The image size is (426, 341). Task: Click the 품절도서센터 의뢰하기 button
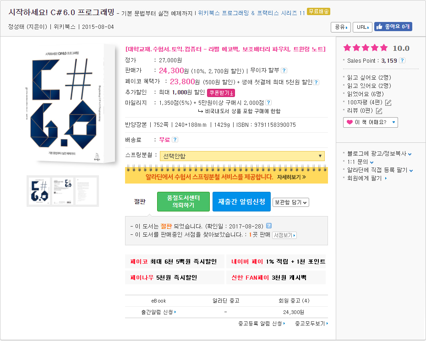183,202
